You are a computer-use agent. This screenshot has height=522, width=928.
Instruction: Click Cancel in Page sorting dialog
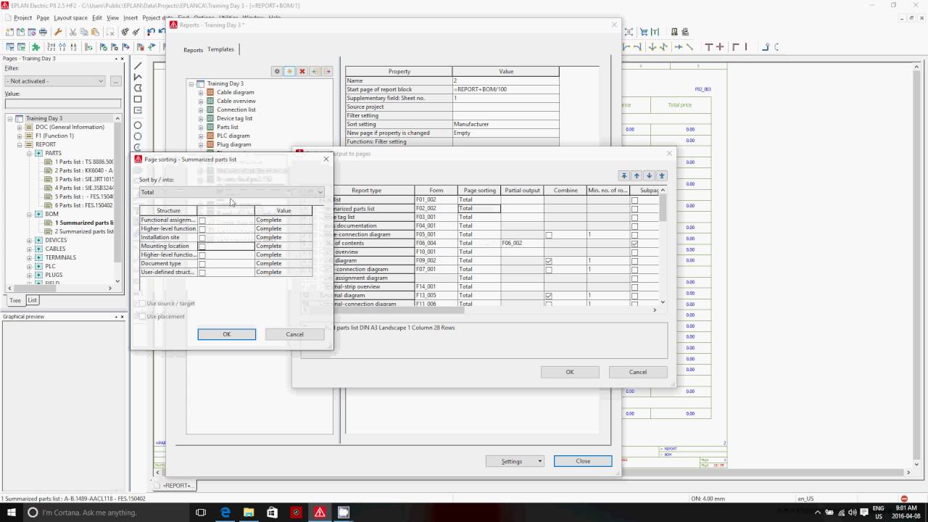(x=294, y=334)
